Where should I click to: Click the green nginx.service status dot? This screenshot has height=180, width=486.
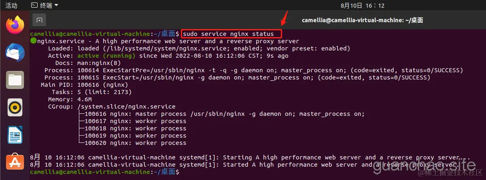(33, 41)
